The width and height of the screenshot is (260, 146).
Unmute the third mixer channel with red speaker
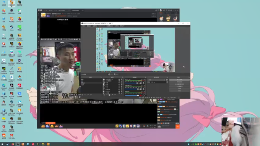[x=141, y=96]
